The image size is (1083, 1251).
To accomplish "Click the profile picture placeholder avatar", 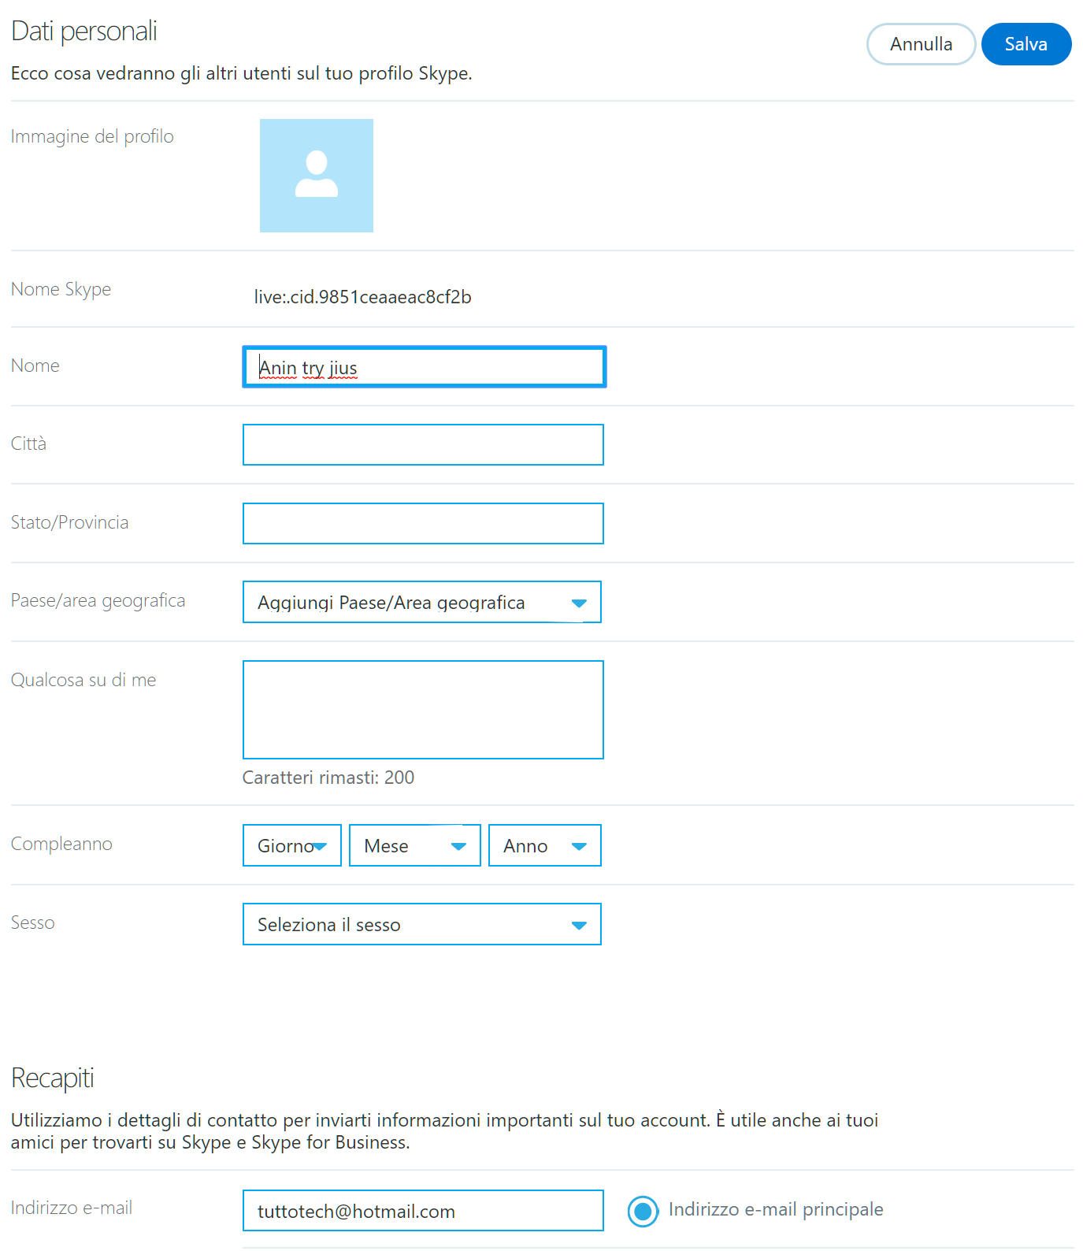I will [316, 176].
